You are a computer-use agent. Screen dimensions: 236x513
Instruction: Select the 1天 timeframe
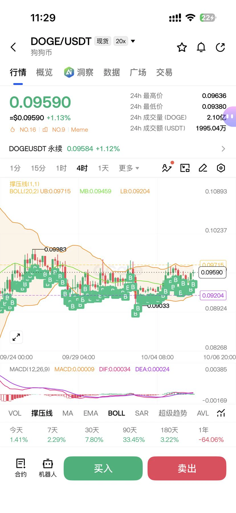point(103,168)
